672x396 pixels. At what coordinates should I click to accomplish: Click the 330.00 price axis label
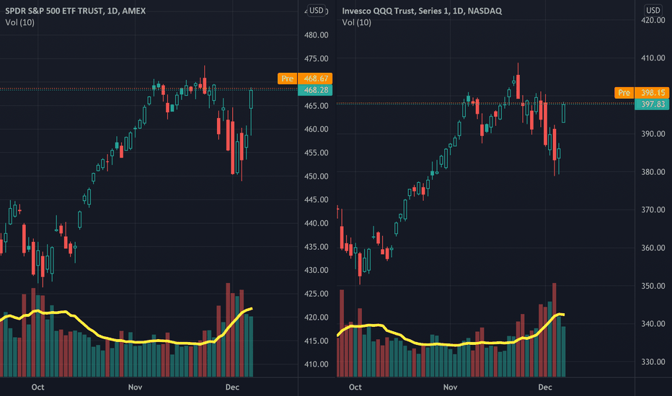coord(653,361)
